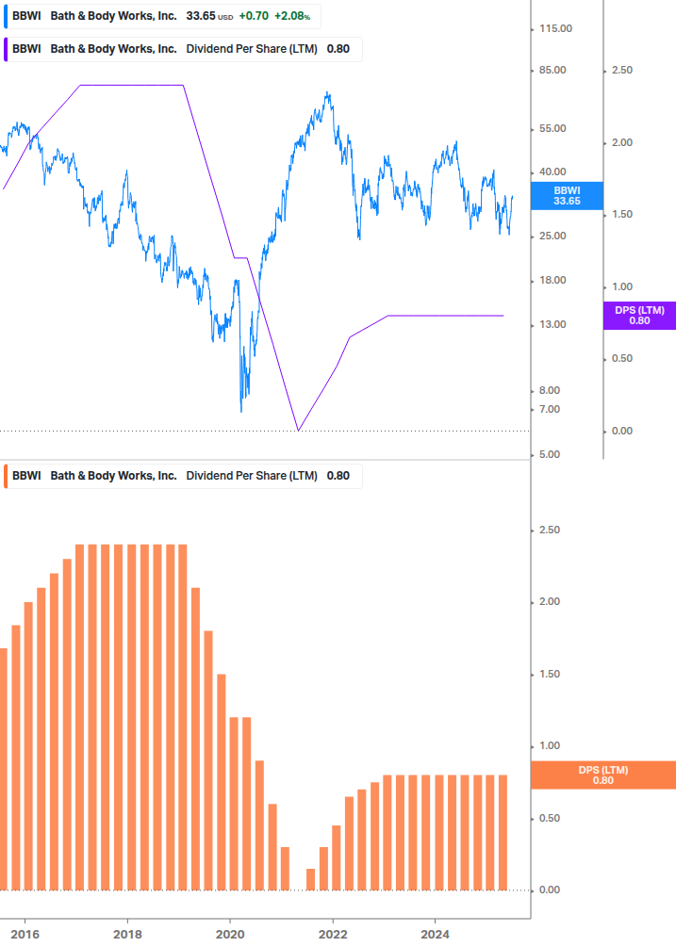676x947 pixels.
Task: Click the 7.00 value on the price axis
Action: coord(550,410)
